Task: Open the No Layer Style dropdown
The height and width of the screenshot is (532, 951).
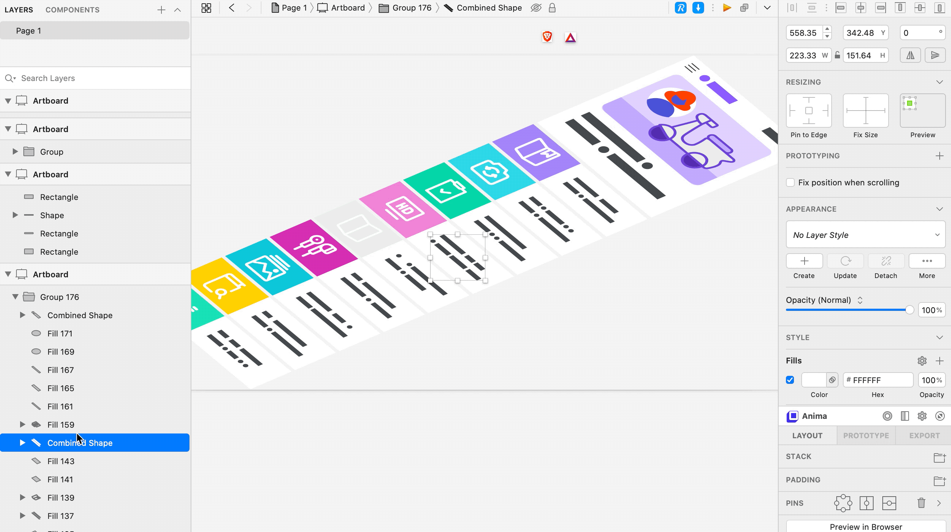Action: pos(865,235)
